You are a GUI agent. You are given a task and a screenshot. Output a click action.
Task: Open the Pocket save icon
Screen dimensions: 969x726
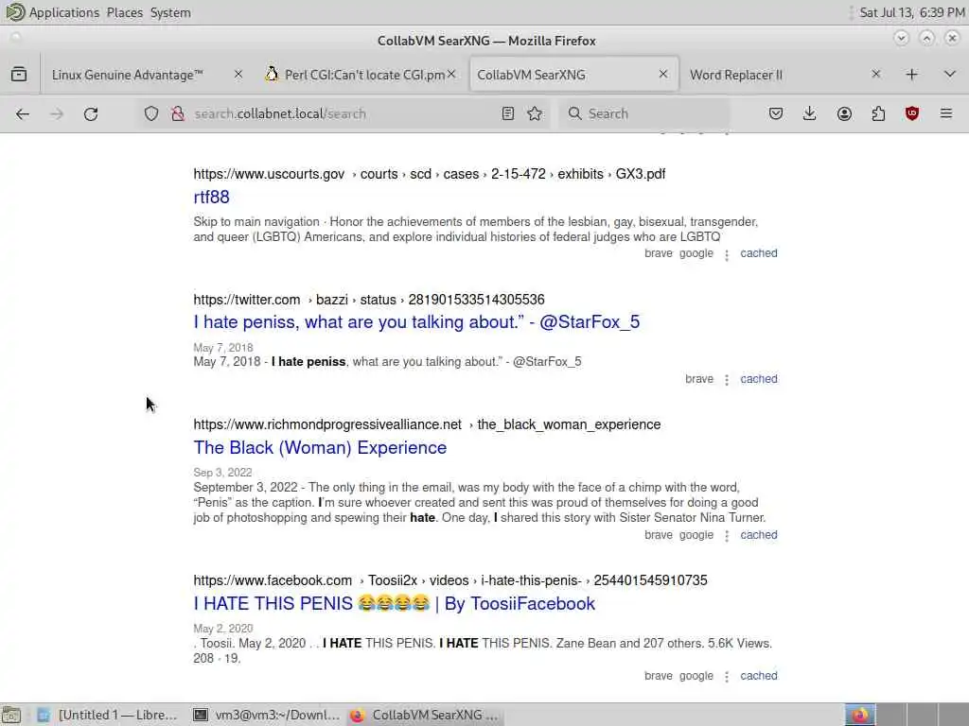click(776, 113)
